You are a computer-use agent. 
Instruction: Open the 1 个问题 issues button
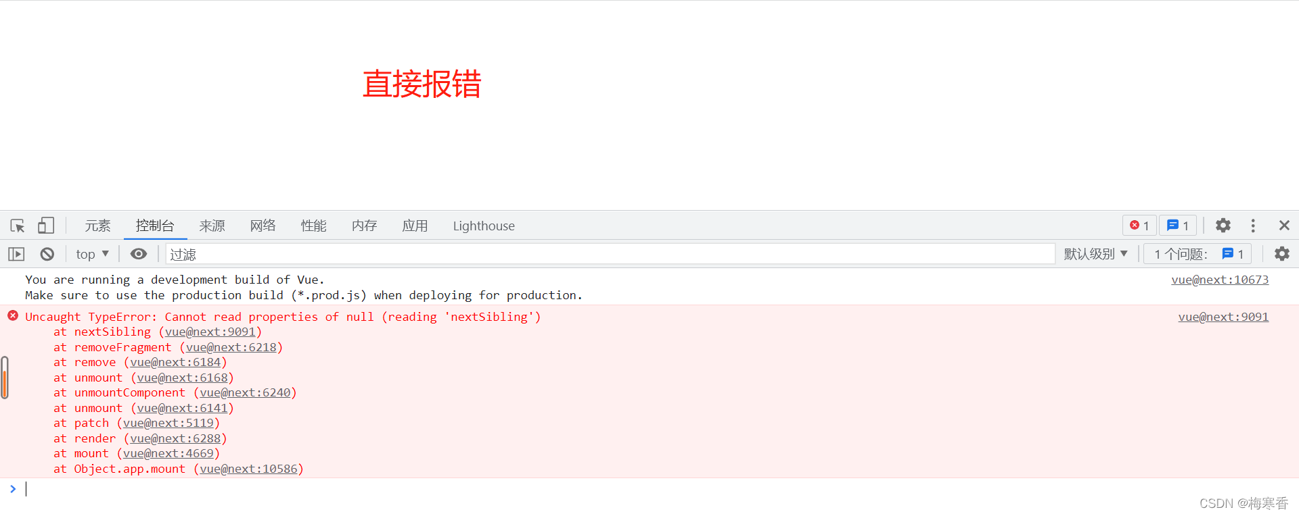pyautogui.click(x=1198, y=254)
